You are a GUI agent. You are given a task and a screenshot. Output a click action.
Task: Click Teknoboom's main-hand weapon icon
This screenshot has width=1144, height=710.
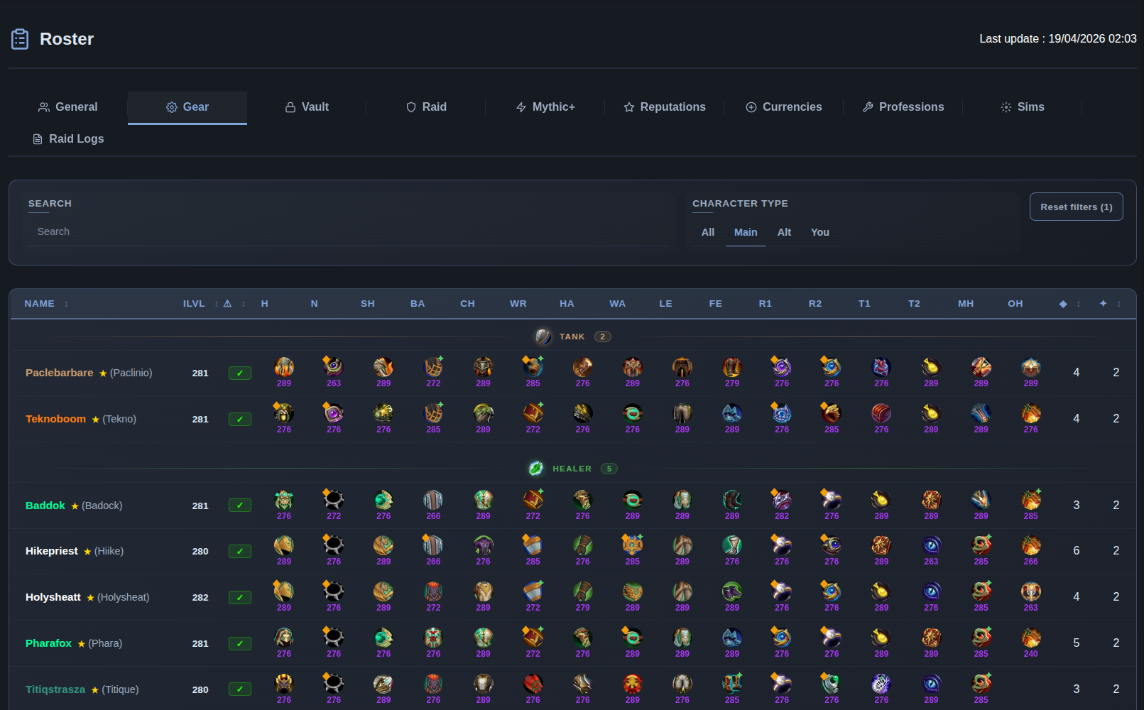pyautogui.click(x=981, y=413)
